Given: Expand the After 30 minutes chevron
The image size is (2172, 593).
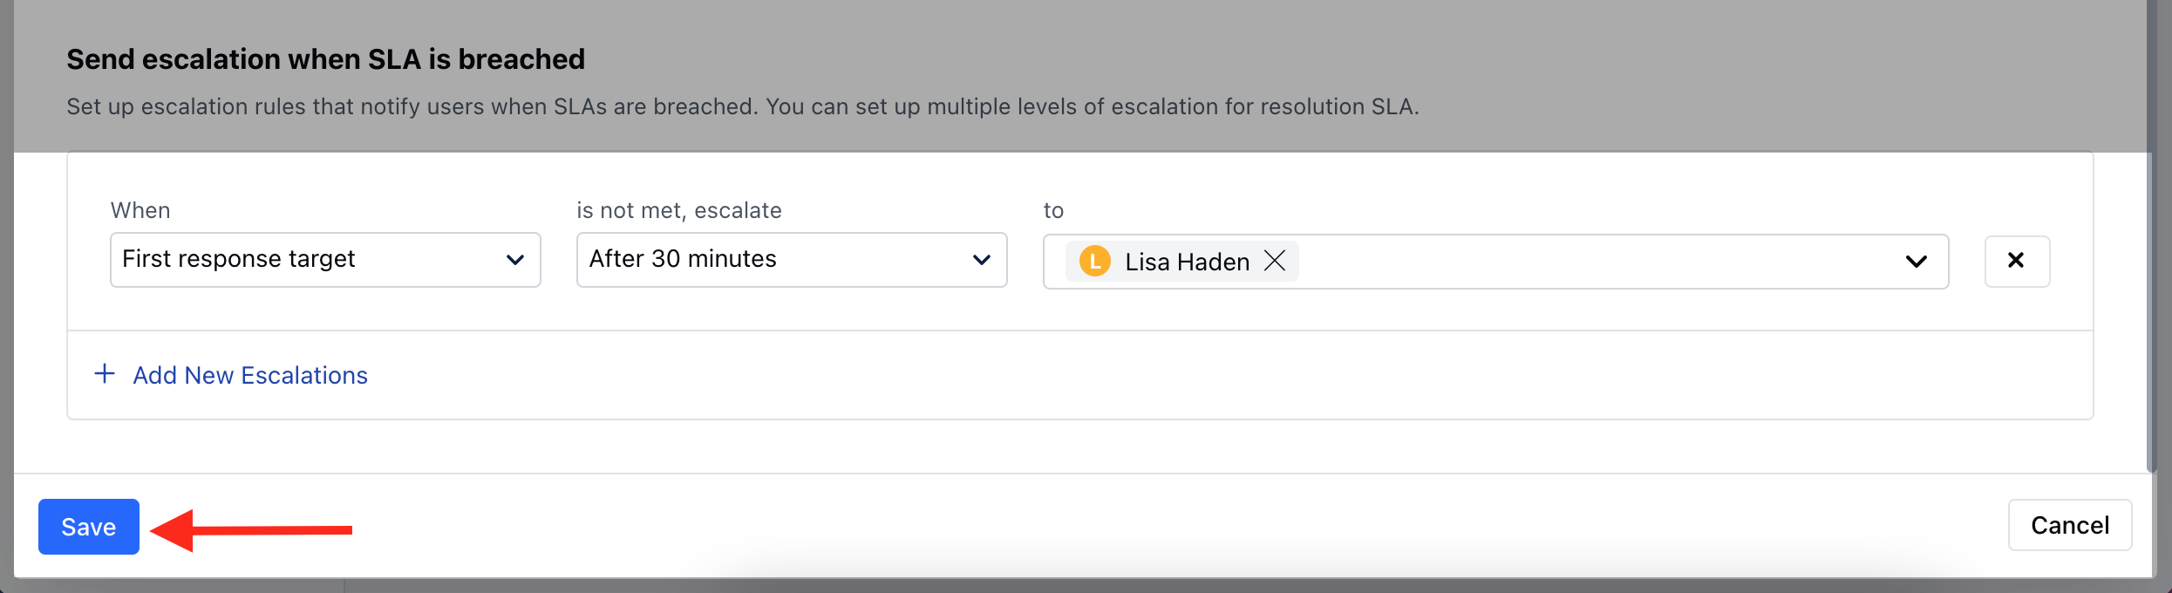Looking at the screenshot, I should click(982, 260).
